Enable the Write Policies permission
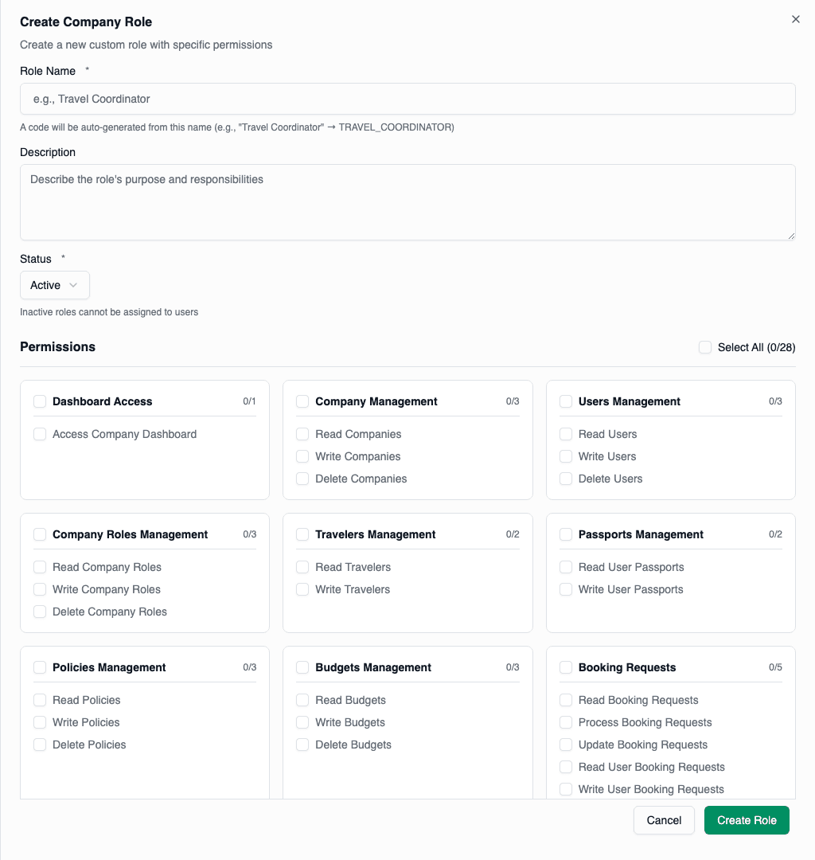Image resolution: width=815 pixels, height=860 pixels. click(x=40, y=722)
